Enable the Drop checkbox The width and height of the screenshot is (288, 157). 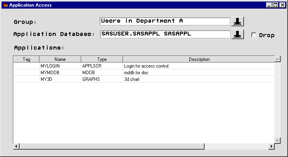coord(254,35)
